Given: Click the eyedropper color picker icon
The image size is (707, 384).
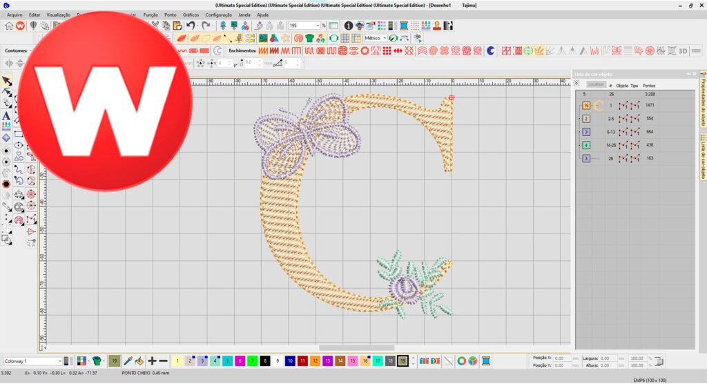Looking at the screenshot, I should (x=128, y=361).
